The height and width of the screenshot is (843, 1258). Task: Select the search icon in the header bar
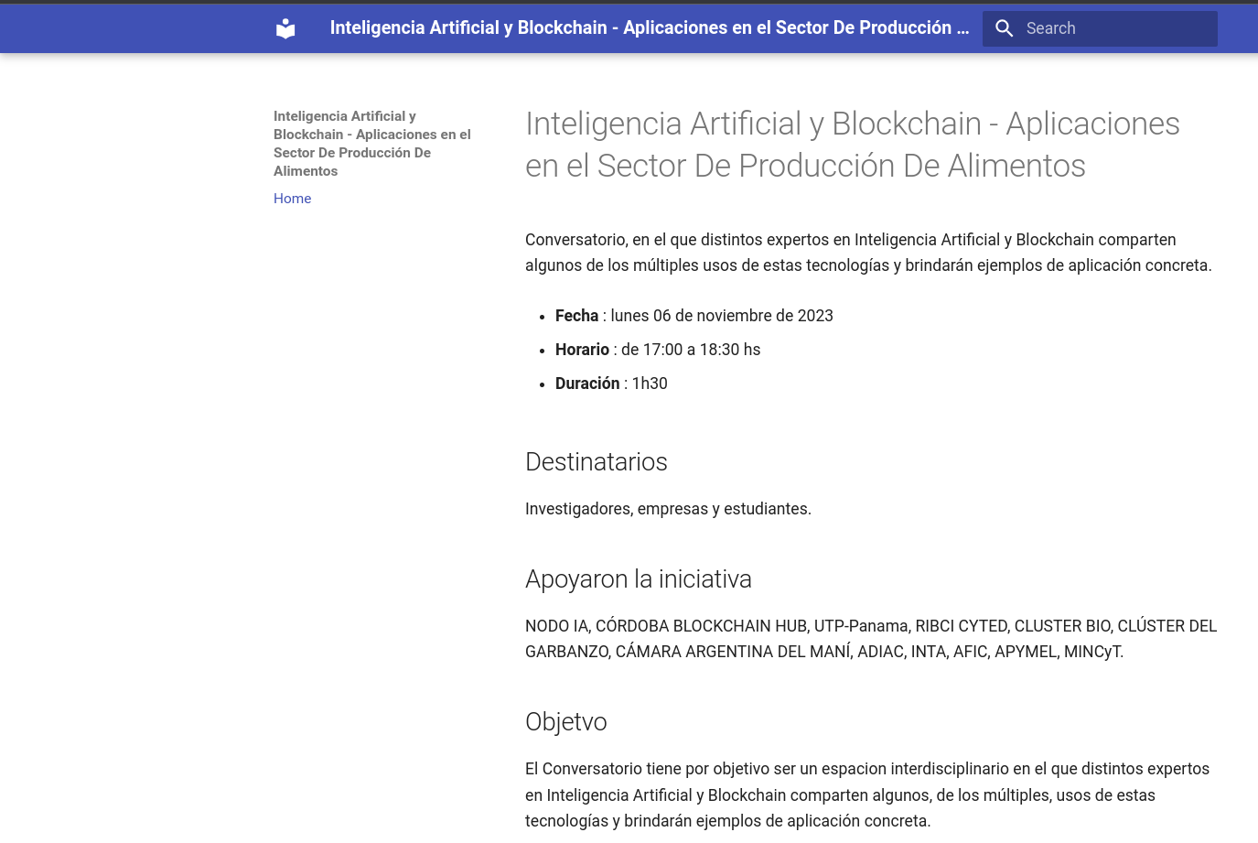(x=1004, y=28)
